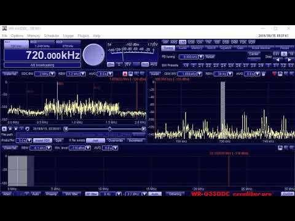Select FSK demodulation mode
This screenshot has width=295, height=221.
(243, 42)
